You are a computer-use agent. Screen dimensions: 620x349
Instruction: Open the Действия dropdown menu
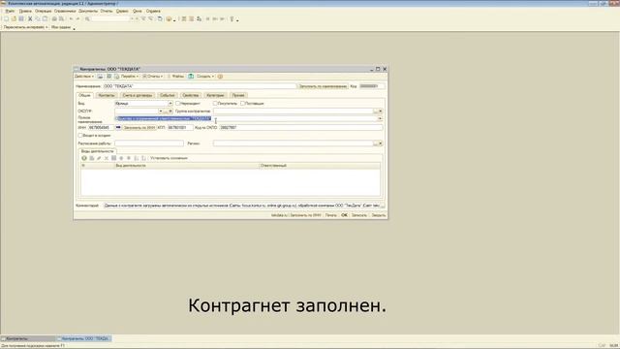pos(84,77)
